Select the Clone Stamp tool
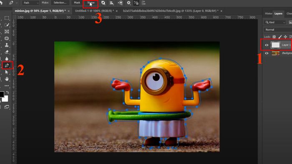The image size is (292, 164). click(x=7, y=45)
